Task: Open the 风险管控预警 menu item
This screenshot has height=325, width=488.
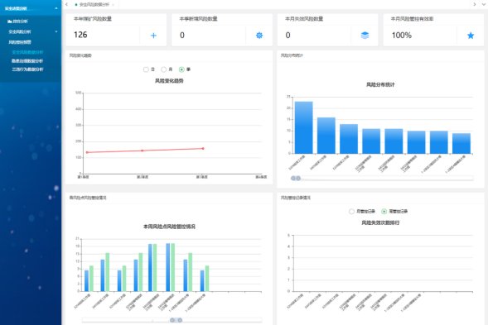Action: pyautogui.click(x=20, y=42)
